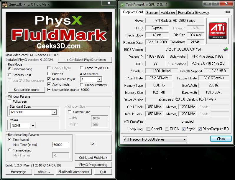Toggle Async mode checkbox
Image resolution: width=235 pixels, height=180 pixels.
(49, 84)
